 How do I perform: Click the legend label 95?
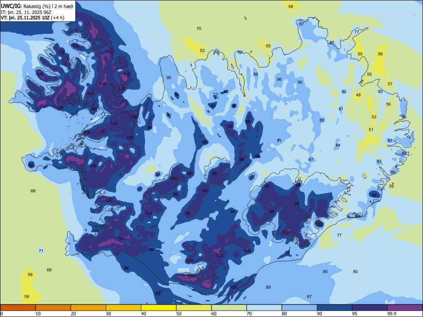tap(355, 314)
